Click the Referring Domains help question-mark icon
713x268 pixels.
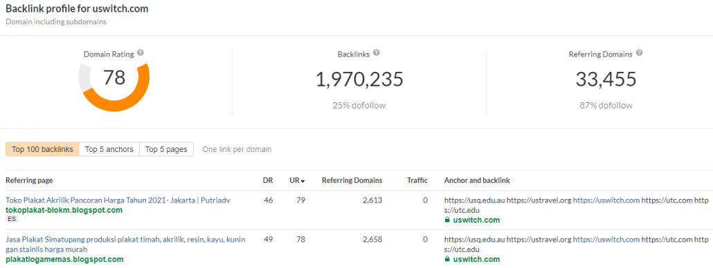640,53
